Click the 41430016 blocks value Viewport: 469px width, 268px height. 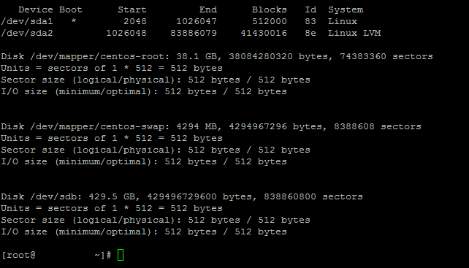coord(264,33)
